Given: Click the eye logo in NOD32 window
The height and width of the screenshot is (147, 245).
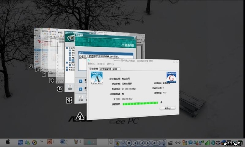Looking at the screenshot, I should 70,38.
